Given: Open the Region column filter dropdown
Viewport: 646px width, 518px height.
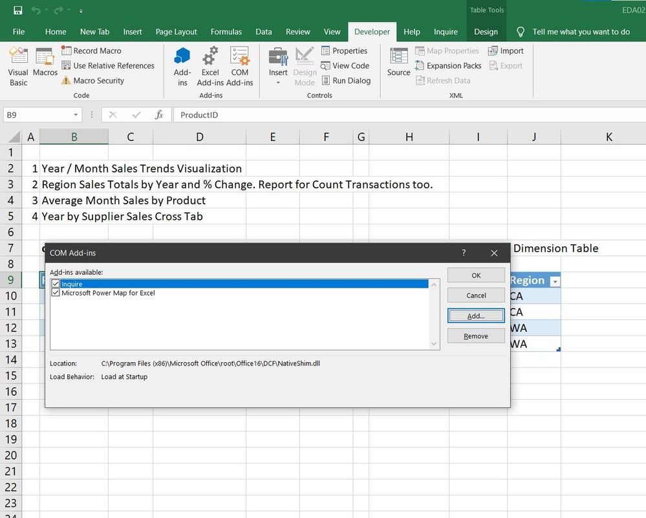Looking at the screenshot, I should coord(555,281).
